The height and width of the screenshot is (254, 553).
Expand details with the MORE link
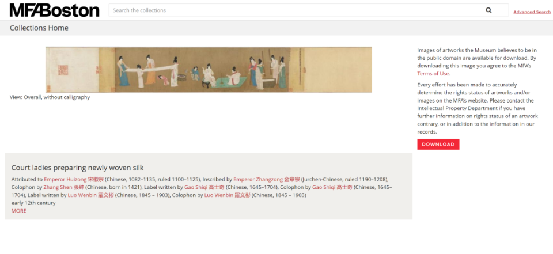18,211
